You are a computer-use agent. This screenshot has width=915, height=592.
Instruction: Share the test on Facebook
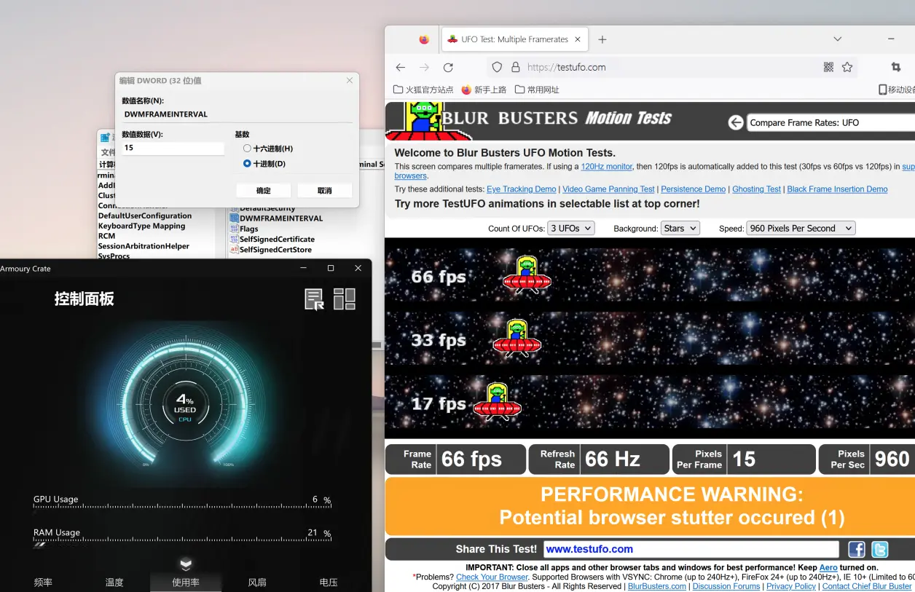tap(857, 549)
